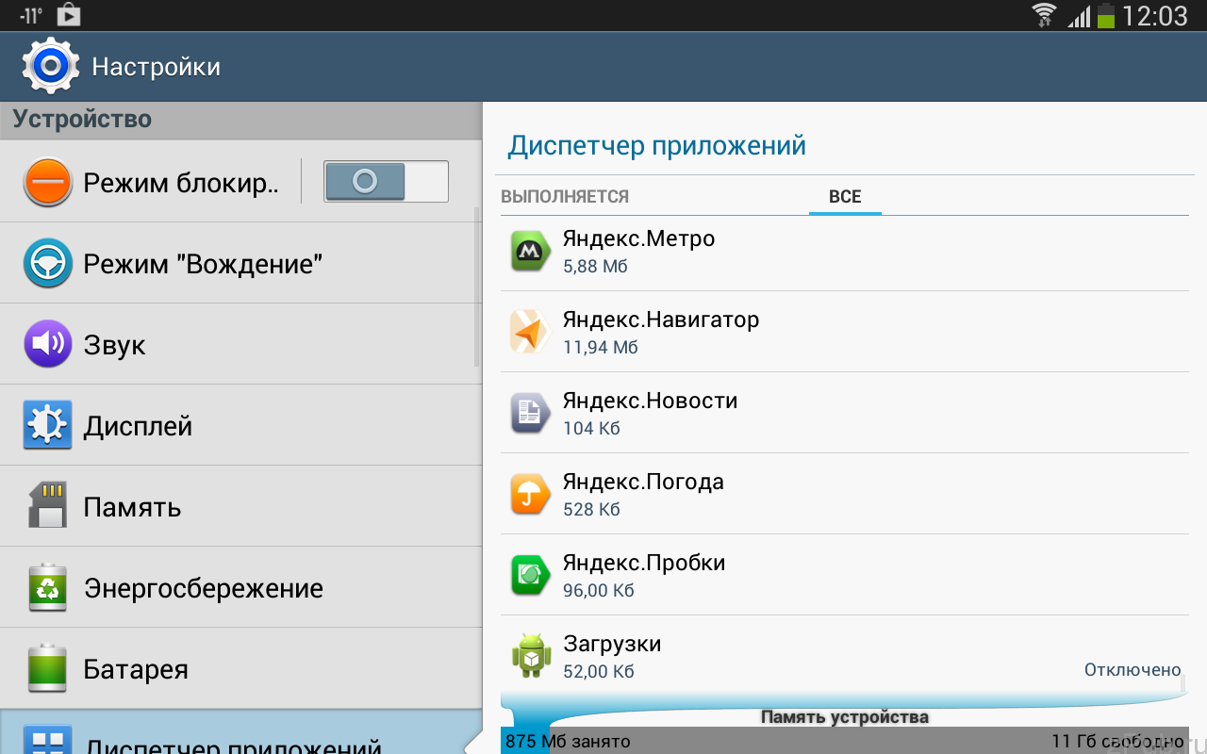
Task: Tap the -11° temperature notification
Action: [x=31, y=17]
